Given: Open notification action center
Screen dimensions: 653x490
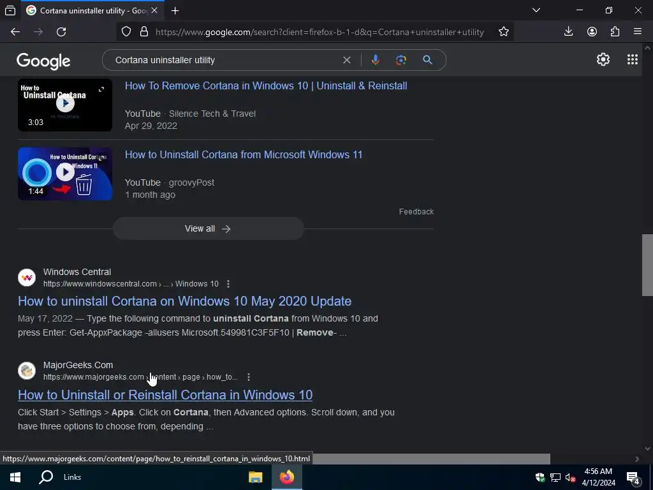Looking at the screenshot, I should coord(633,477).
